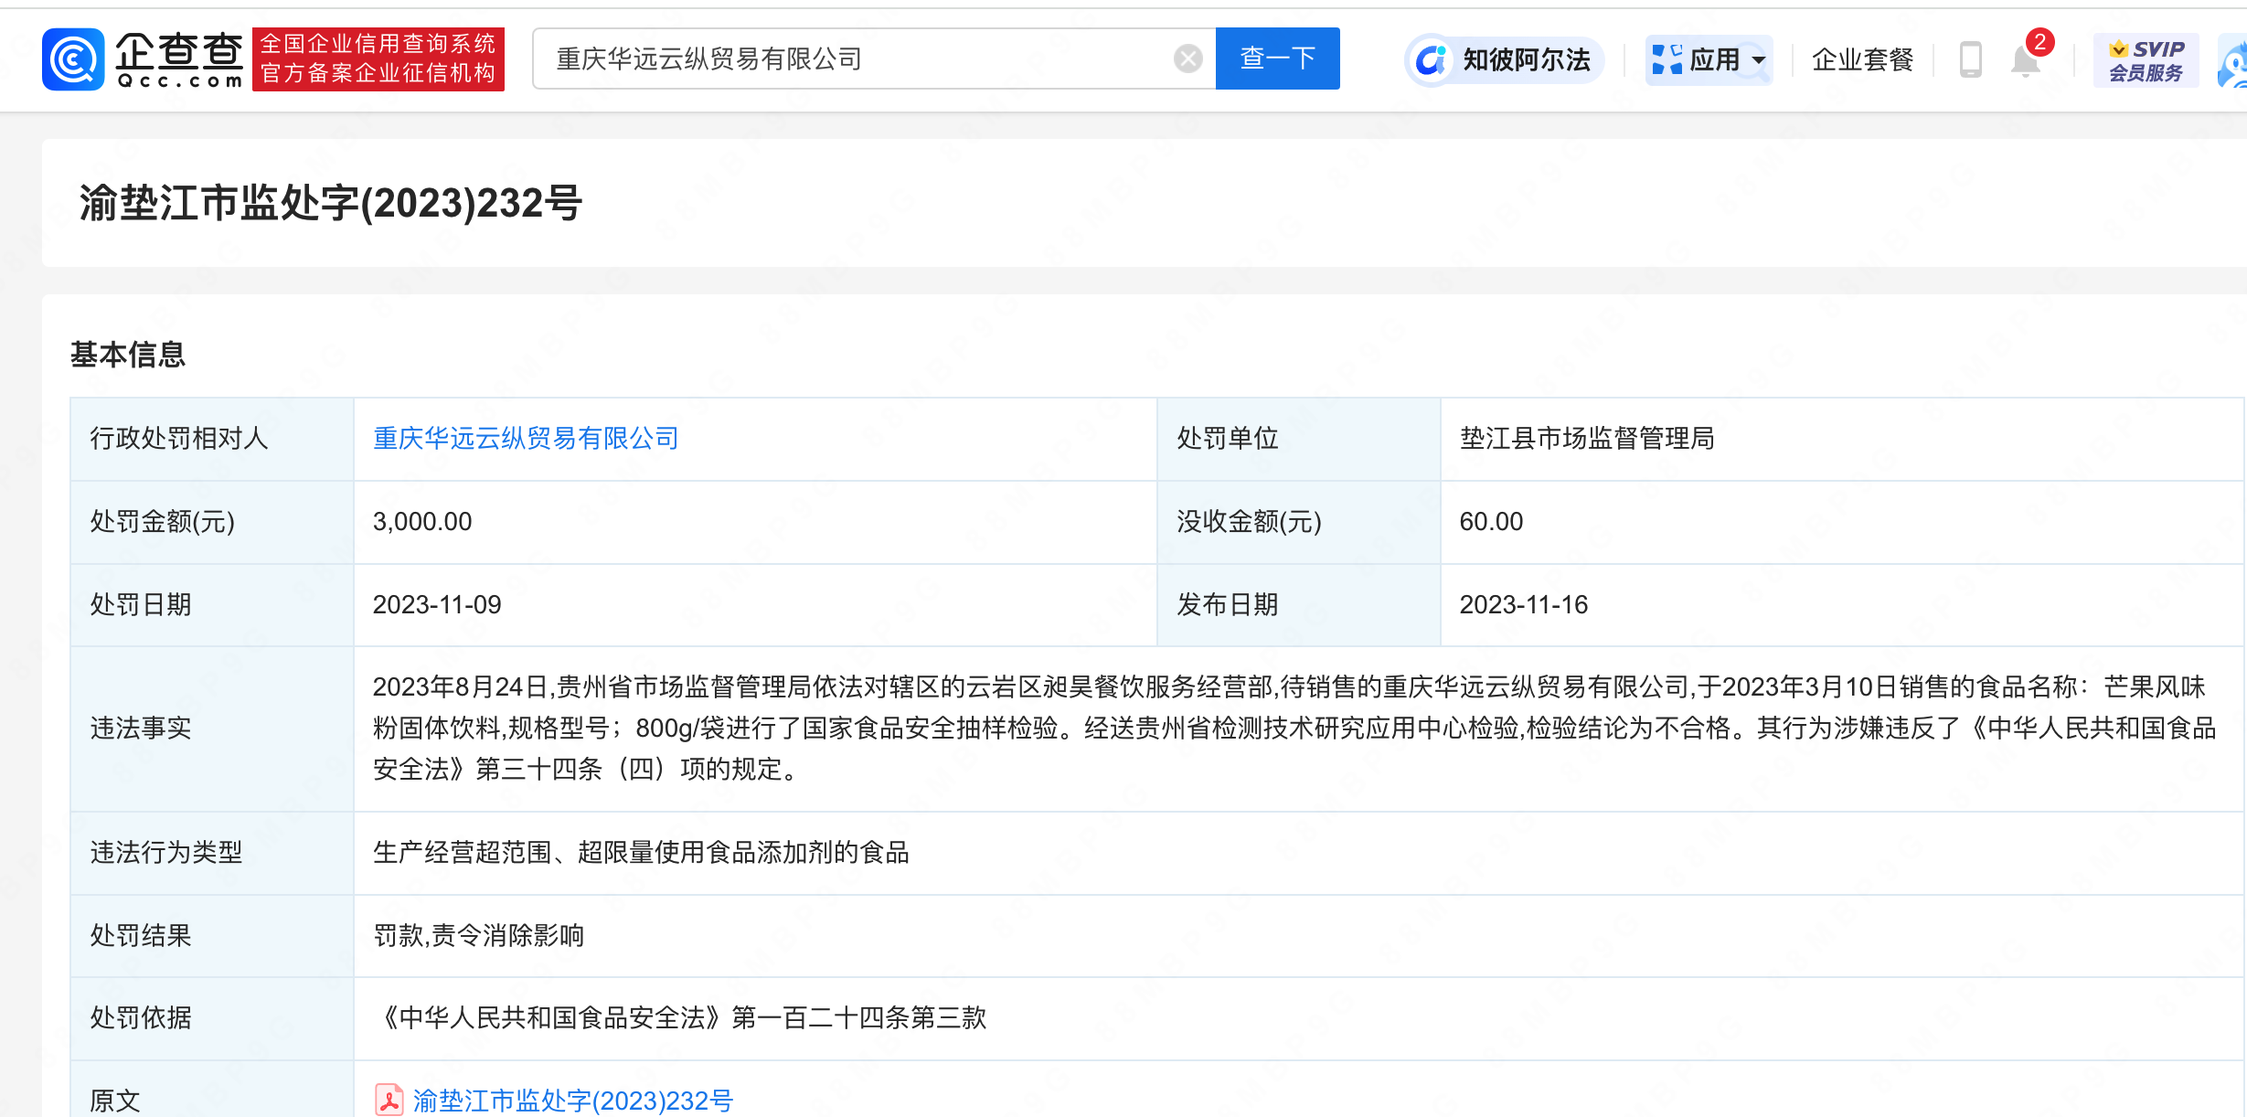Click the PDF file icon beside 原文

389,1100
